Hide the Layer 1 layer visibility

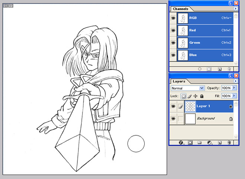pyautogui.click(x=173, y=106)
